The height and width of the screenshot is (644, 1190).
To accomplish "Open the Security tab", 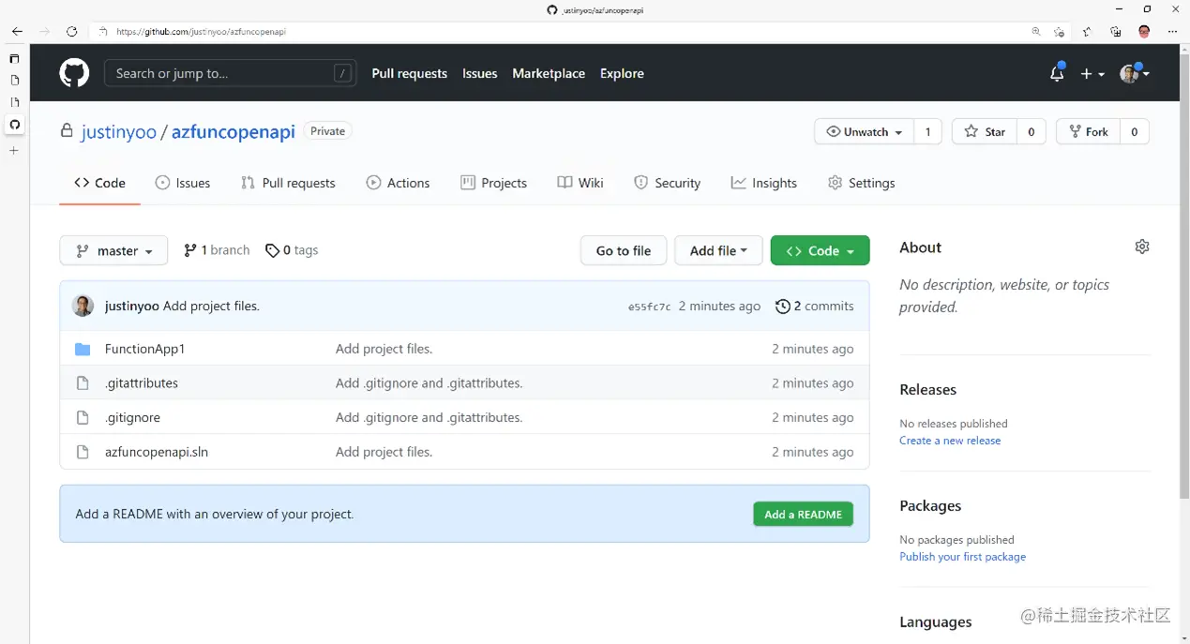I will [668, 183].
